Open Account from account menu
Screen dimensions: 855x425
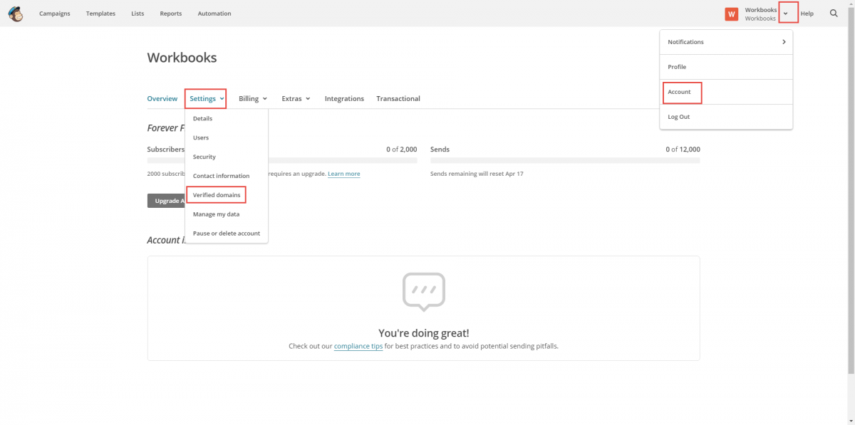click(x=726, y=92)
